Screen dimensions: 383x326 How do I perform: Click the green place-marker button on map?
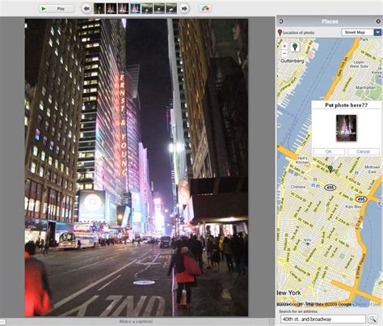[x=295, y=47]
